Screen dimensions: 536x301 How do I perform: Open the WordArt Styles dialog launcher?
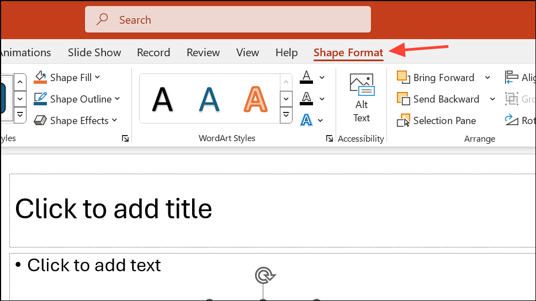click(330, 138)
